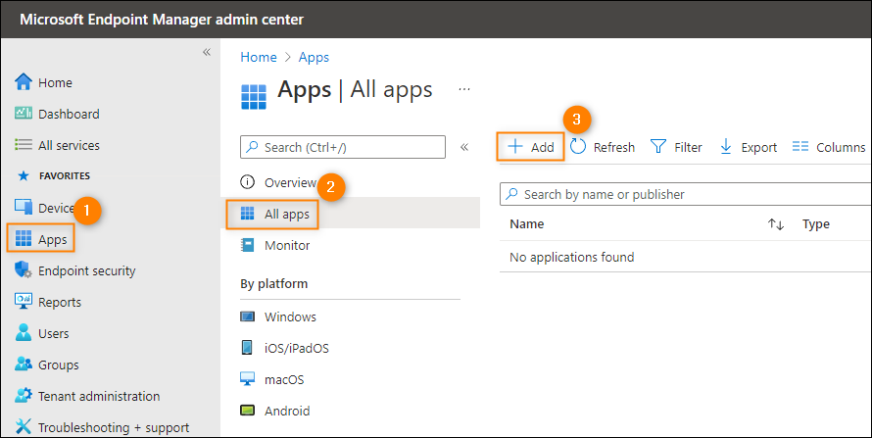Click the Refresh circular arrow icon
Screen dimensions: 872x438
click(x=578, y=147)
